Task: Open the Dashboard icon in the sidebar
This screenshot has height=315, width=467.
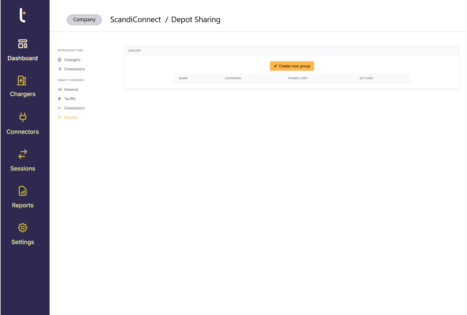Action: pyautogui.click(x=22, y=44)
